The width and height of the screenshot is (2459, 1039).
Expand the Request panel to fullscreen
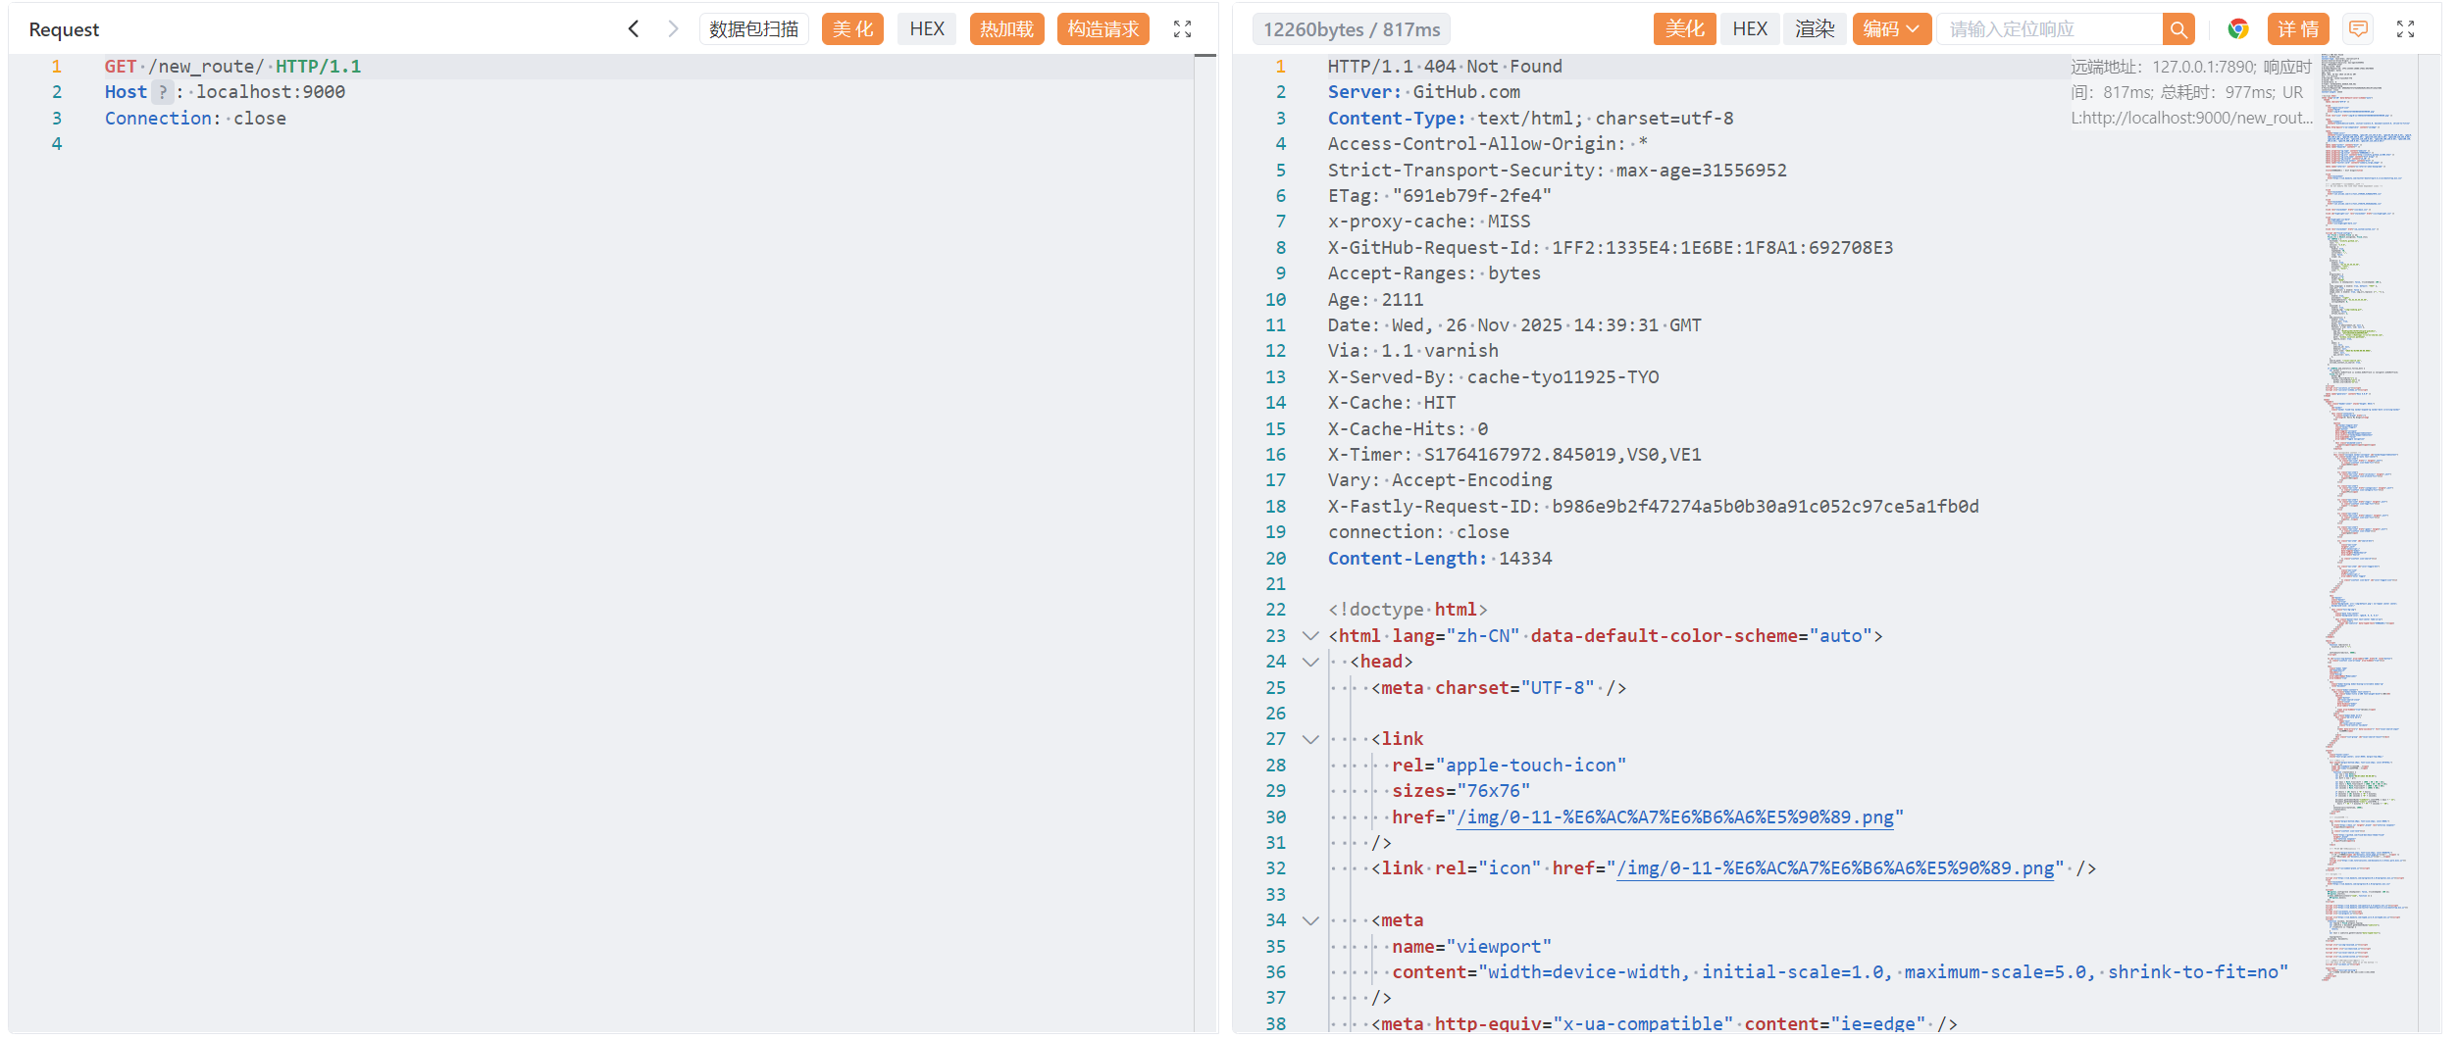1183,29
